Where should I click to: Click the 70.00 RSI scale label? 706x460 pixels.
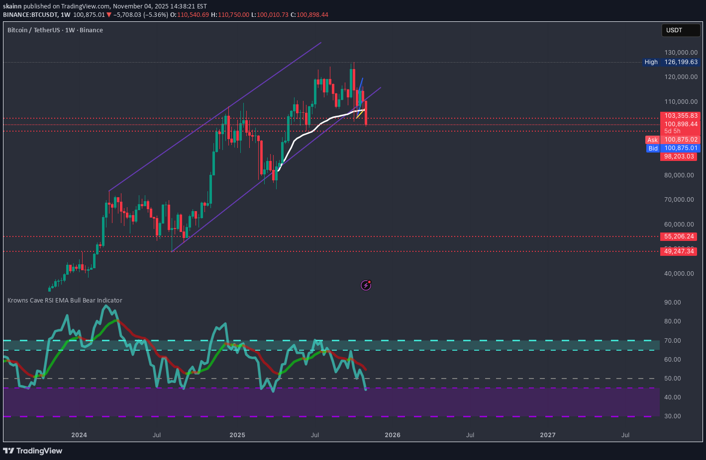point(672,341)
